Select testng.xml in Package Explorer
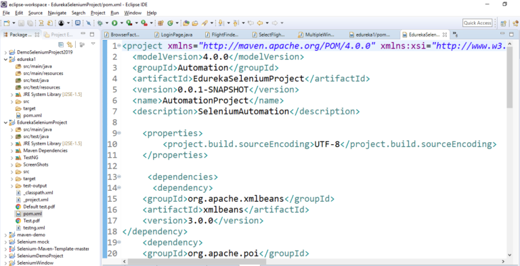 pos(34,228)
